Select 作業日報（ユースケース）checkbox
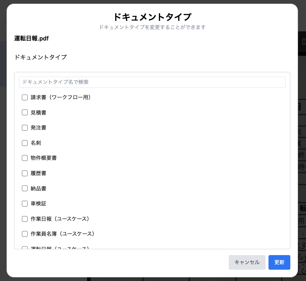The height and width of the screenshot is (281, 306). pyautogui.click(x=25, y=219)
